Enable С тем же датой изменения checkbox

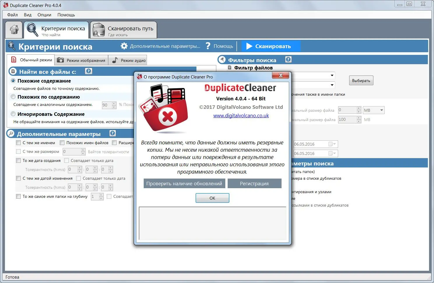(18, 178)
